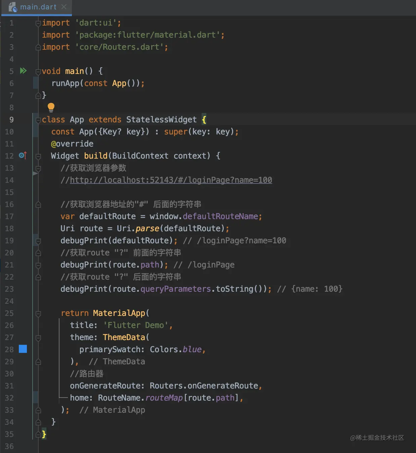Viewport: 416px width, 453px height.
Task: Click route.path inside debugPrint on line 21
Action: tap(136, 265)
